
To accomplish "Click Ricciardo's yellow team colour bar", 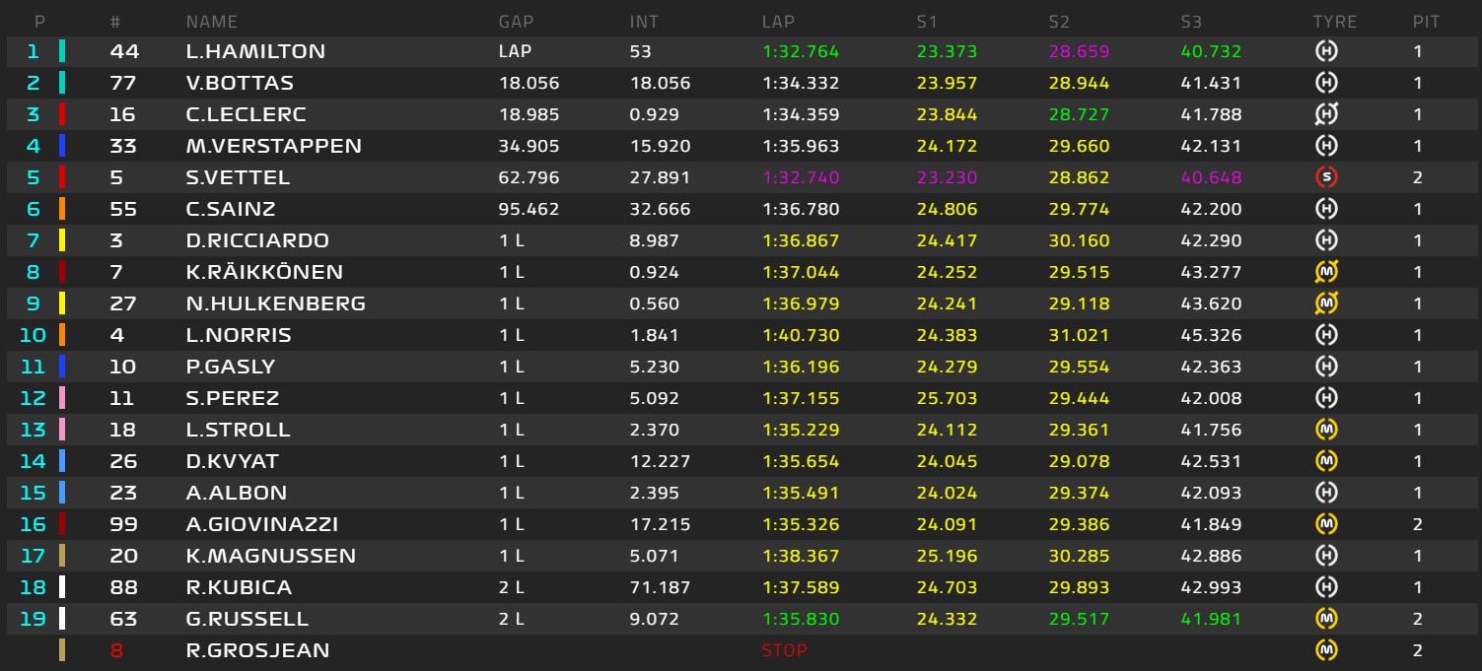I will pos(63,240).
